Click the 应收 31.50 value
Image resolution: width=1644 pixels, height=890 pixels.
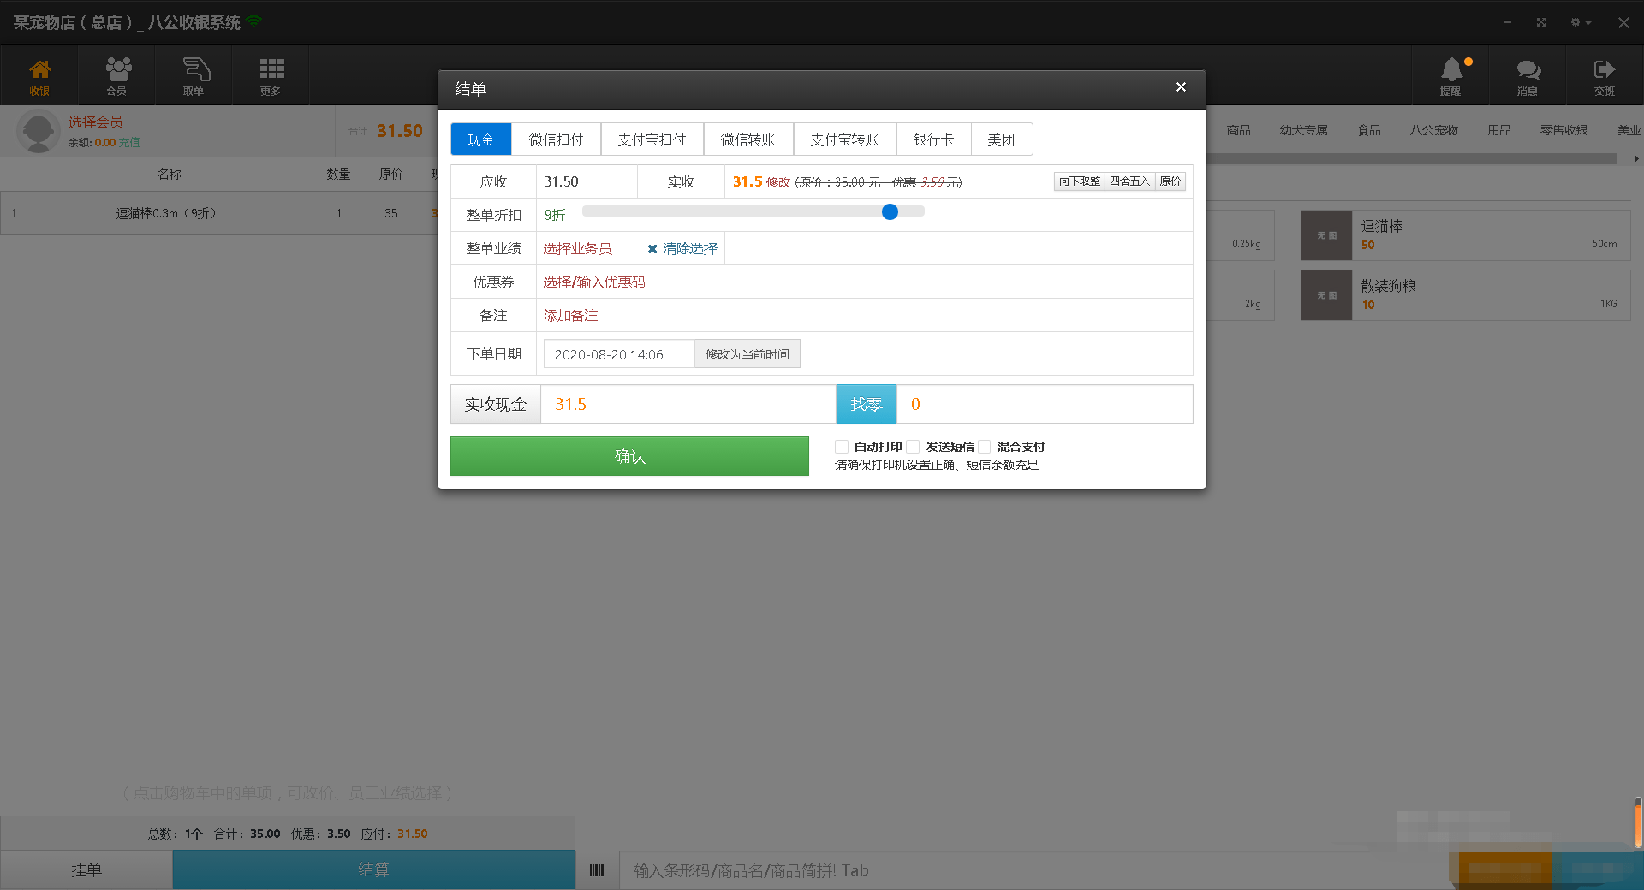click(561, 181)
